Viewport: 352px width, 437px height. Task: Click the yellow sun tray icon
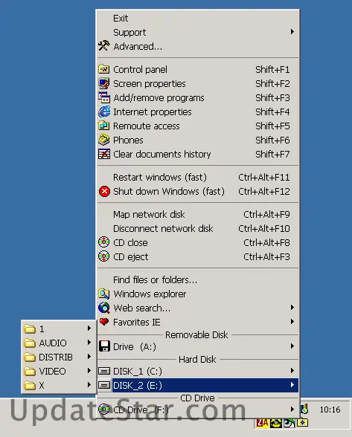point(302,423)
